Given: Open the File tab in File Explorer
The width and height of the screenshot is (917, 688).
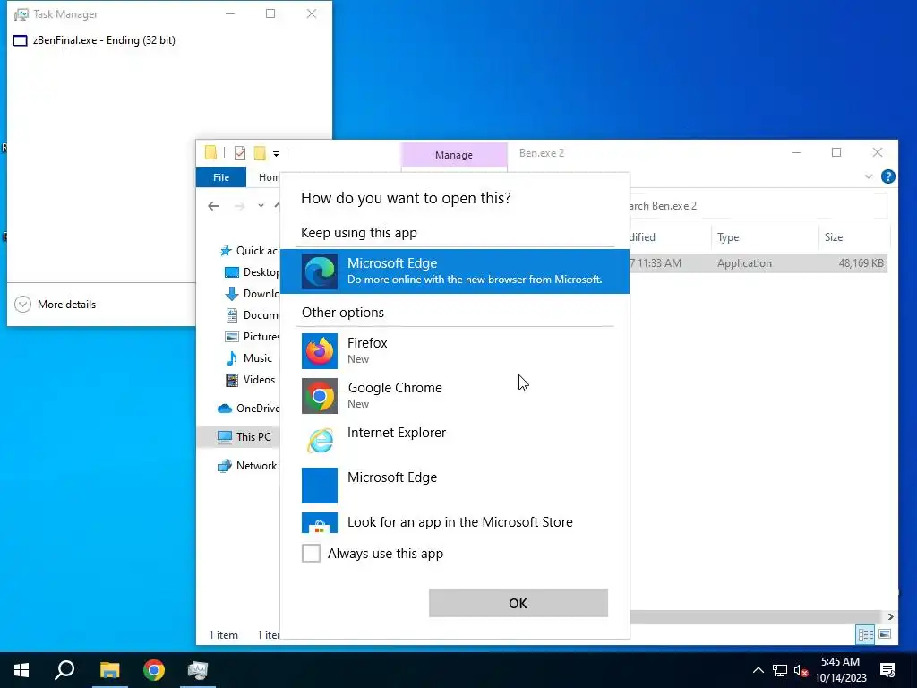Looking at the screenshot, I should point(221,177).
